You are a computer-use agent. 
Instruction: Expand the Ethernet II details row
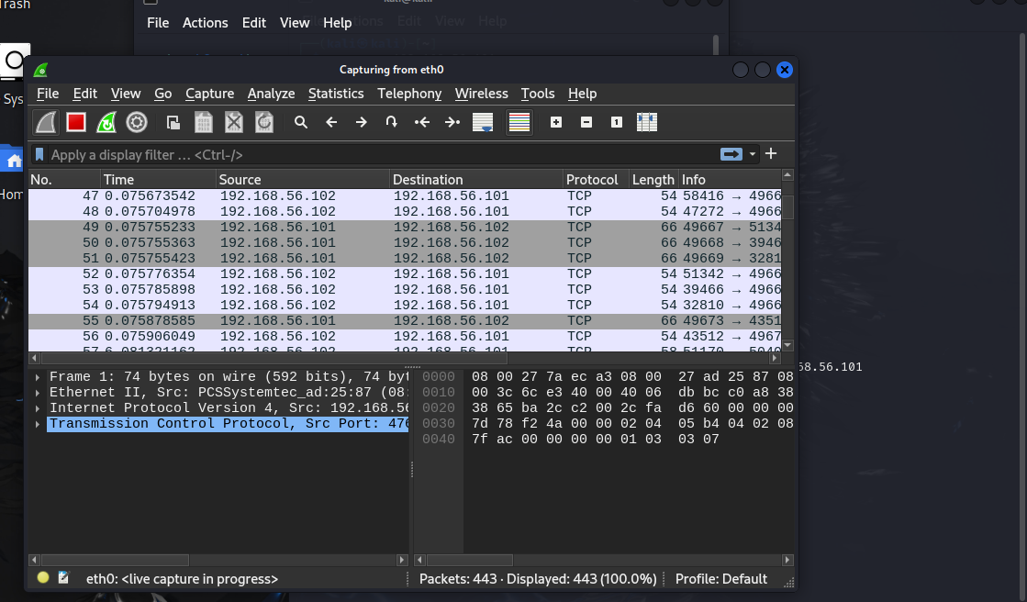pos(38,393)
